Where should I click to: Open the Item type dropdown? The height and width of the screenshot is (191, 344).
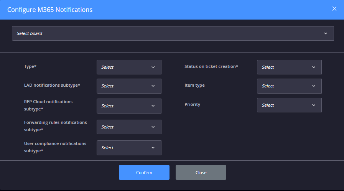pos(289,86)
